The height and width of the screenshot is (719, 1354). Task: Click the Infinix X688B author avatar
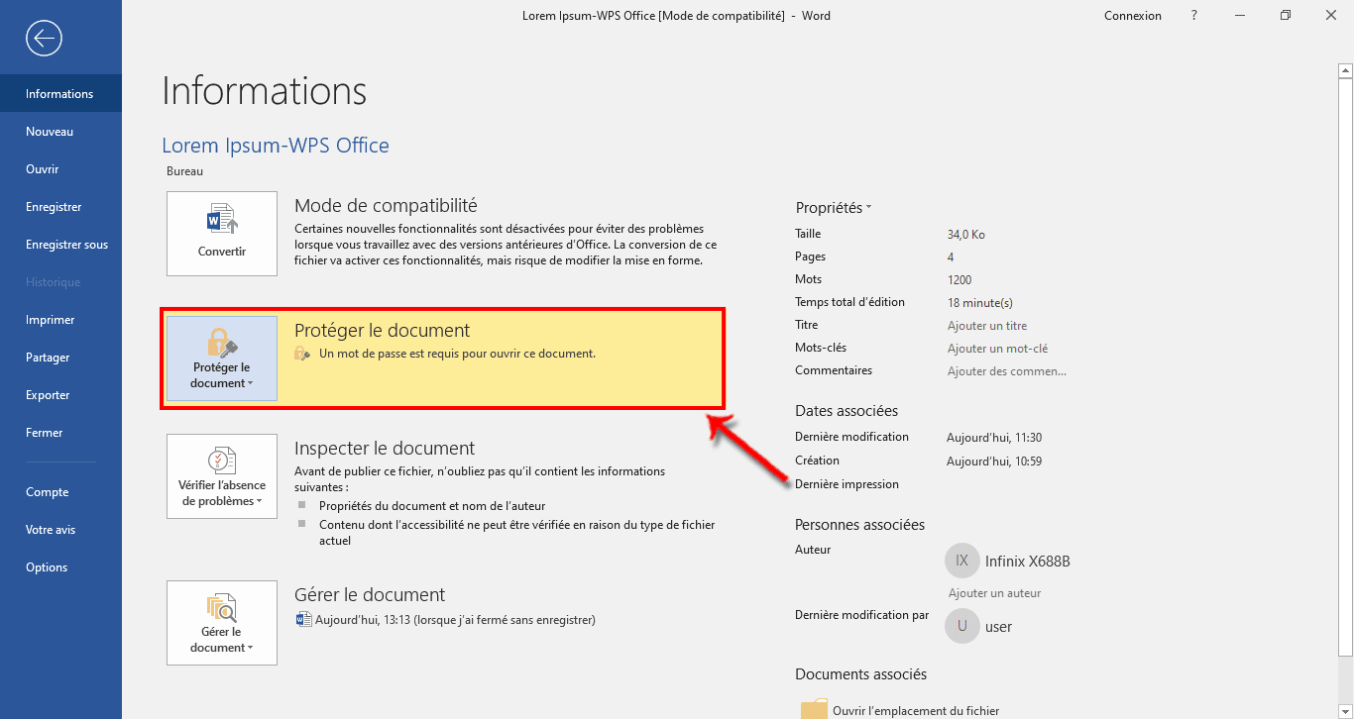coord(961,561)
